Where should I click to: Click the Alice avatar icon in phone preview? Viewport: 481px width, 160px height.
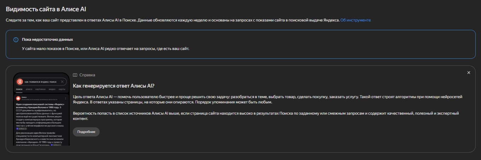pos(18,98)
